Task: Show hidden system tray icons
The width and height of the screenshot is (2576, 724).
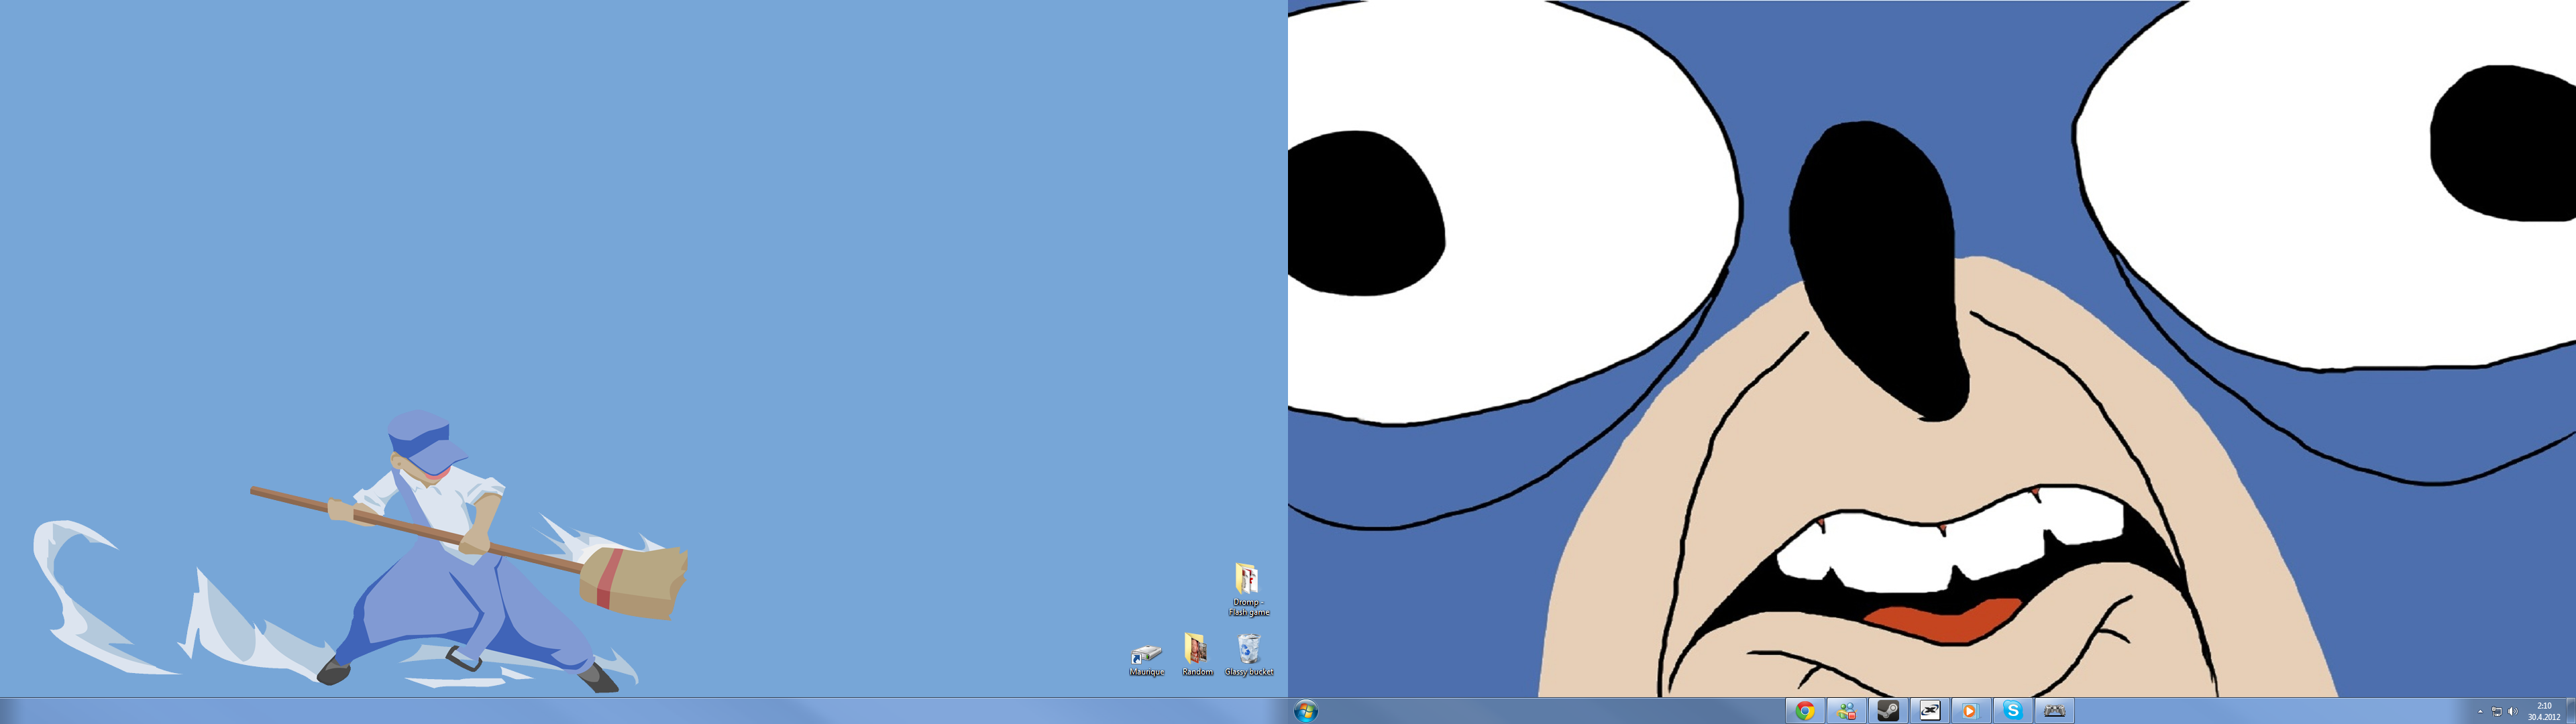Action: (2480, 712)
